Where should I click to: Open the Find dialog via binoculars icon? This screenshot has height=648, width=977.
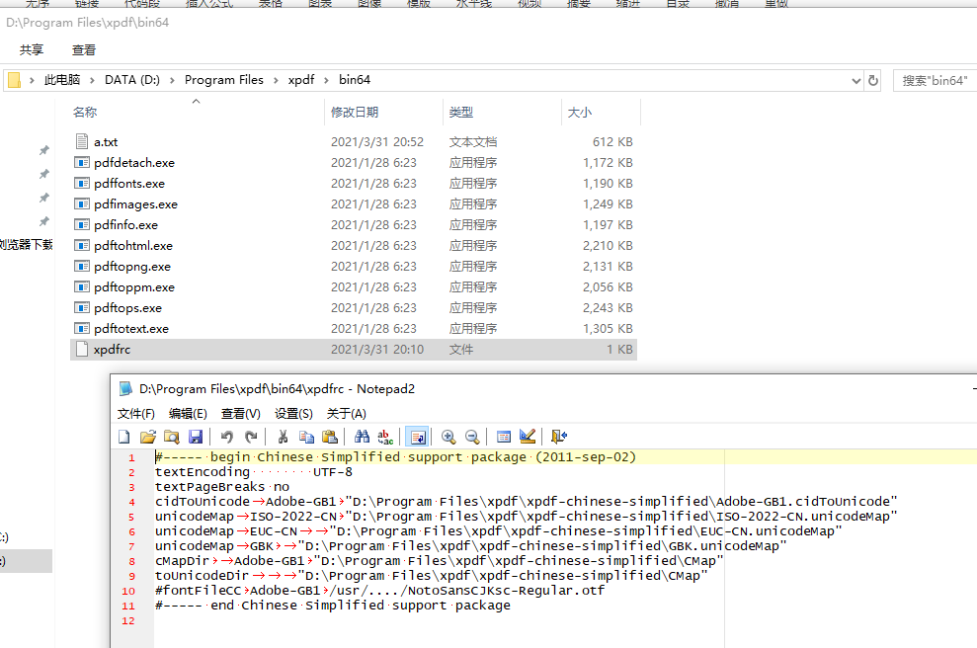coord(364,436)
